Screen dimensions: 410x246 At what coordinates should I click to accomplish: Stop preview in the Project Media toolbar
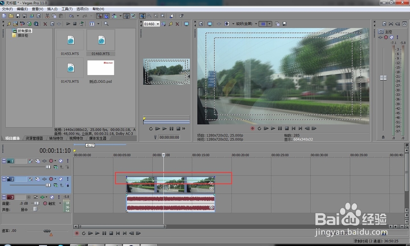point(75,24)
